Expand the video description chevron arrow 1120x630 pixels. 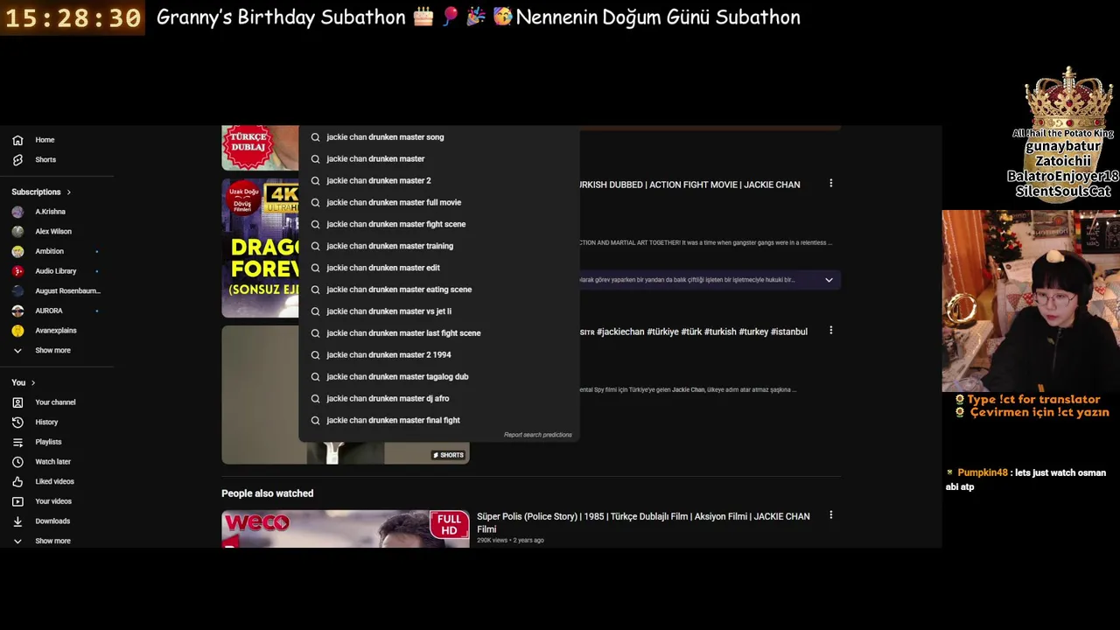coord(829,280)
